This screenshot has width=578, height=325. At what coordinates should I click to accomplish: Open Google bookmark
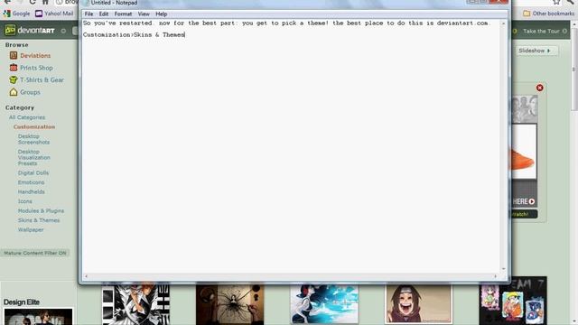point(16,14)
